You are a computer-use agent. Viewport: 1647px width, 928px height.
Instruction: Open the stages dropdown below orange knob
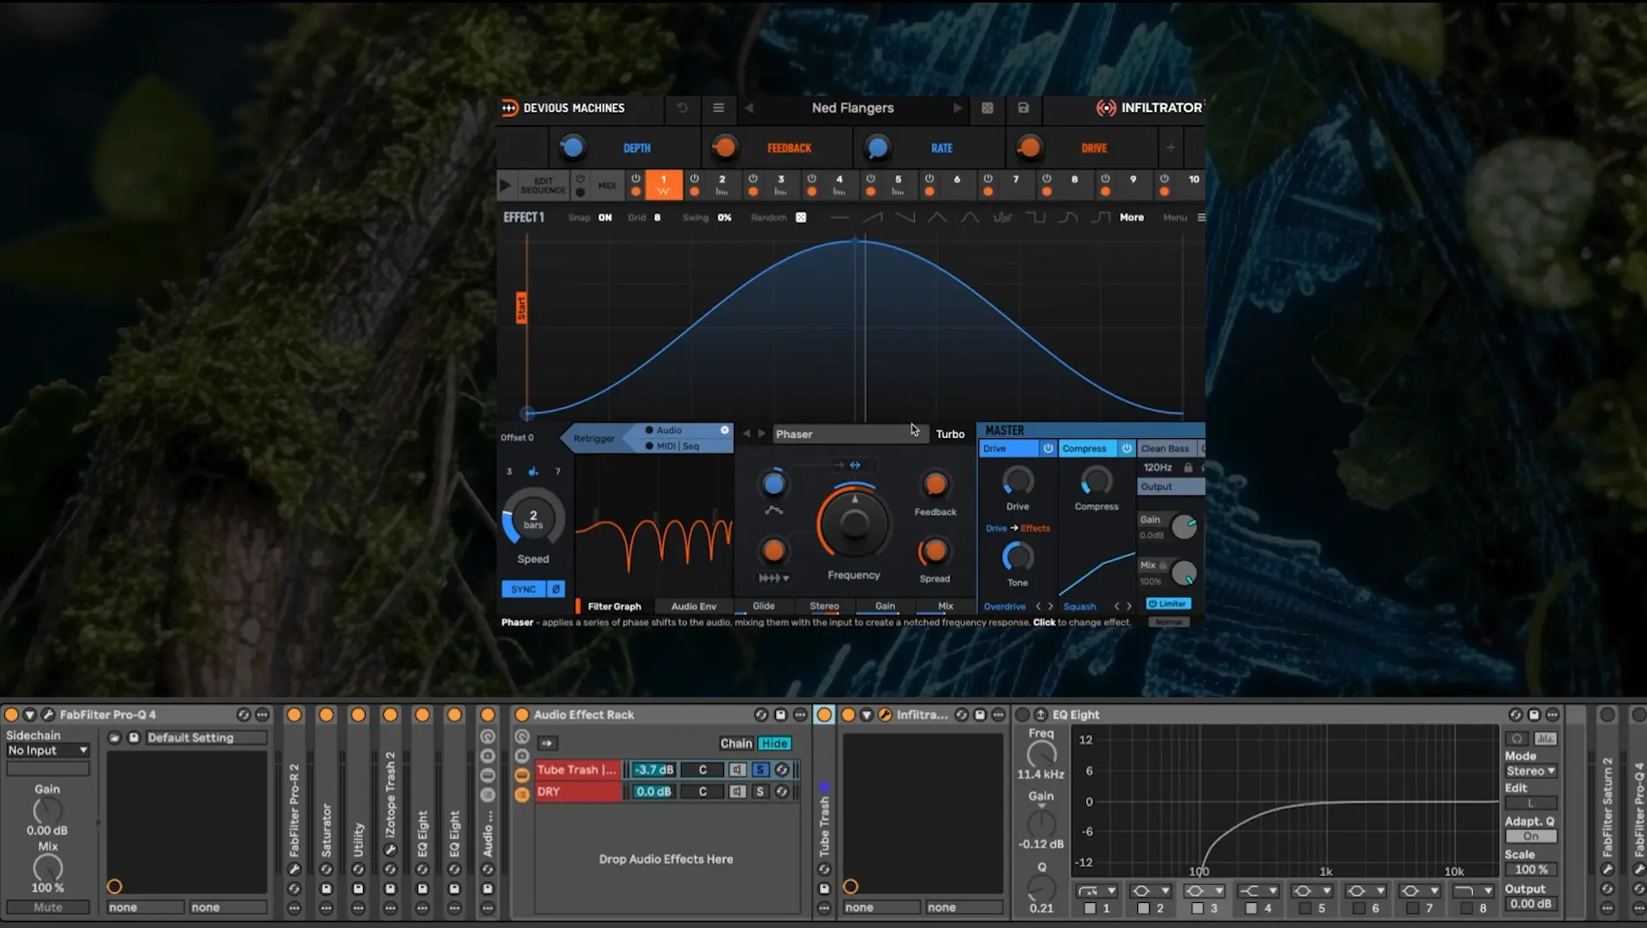[774, 578]
